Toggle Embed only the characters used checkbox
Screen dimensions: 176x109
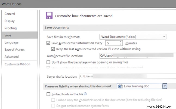tap(53, 100)
